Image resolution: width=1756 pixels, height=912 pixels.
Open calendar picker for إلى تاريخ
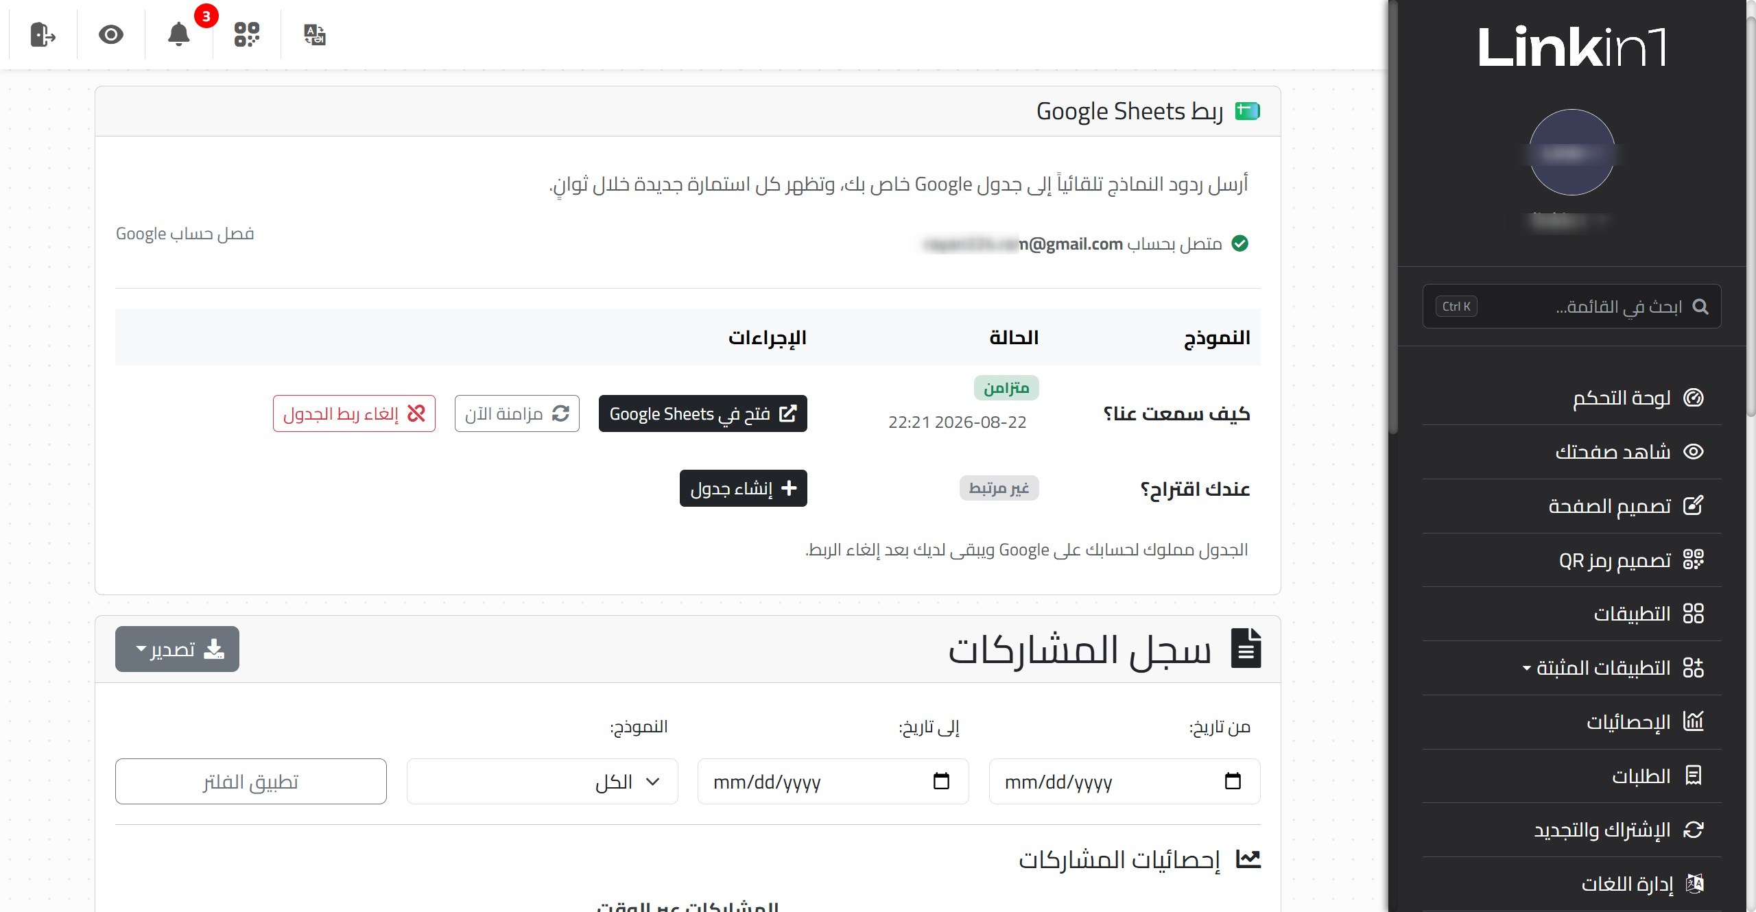tap(941, 781)
